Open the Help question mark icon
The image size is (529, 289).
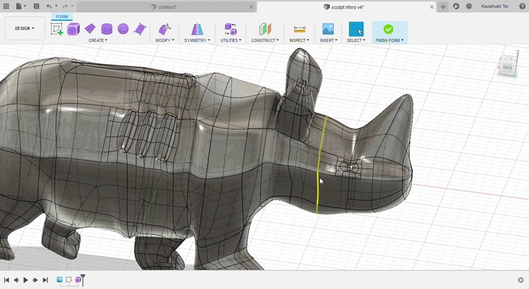(x=522, y=7)
